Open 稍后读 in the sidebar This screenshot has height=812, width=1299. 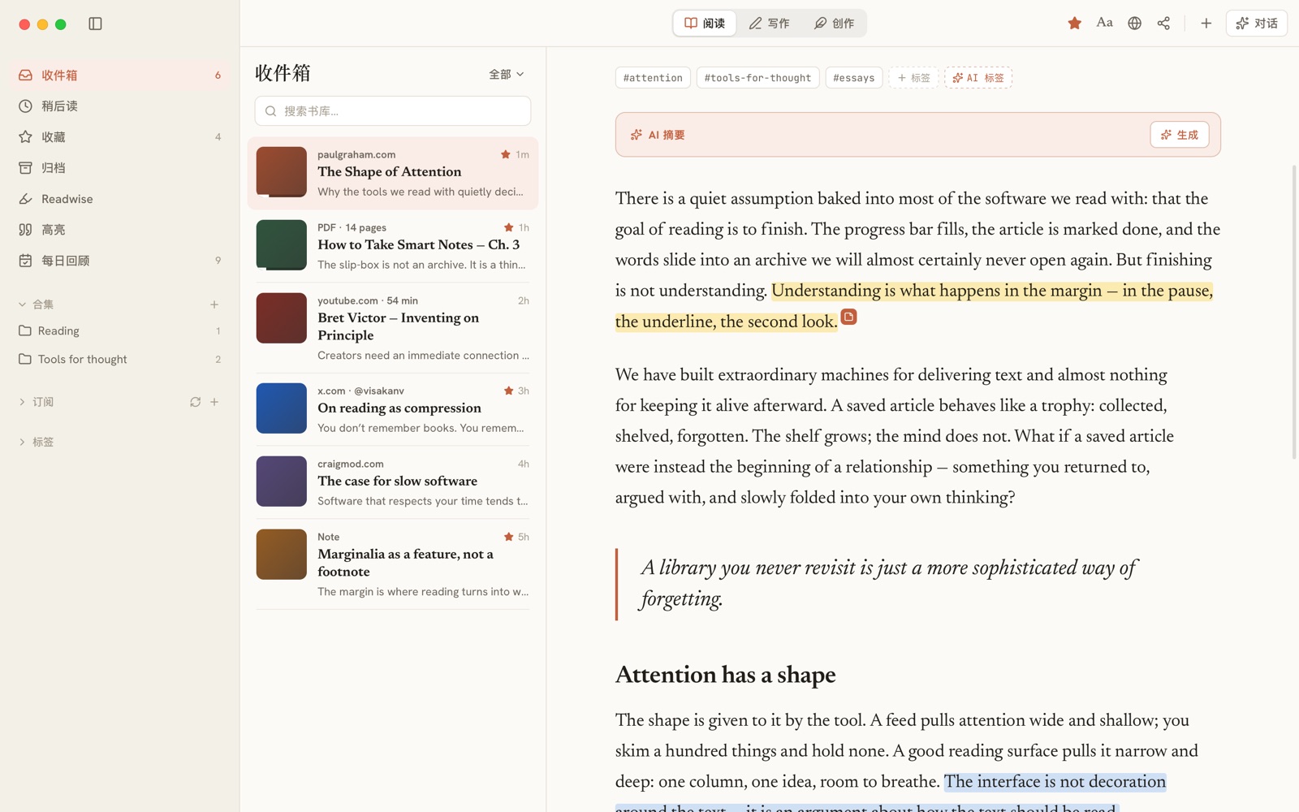coord(120,106)
